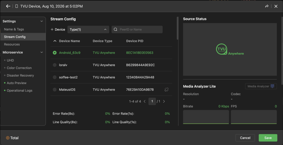Select the MateusiOS radio button

(x=55, y=89)
